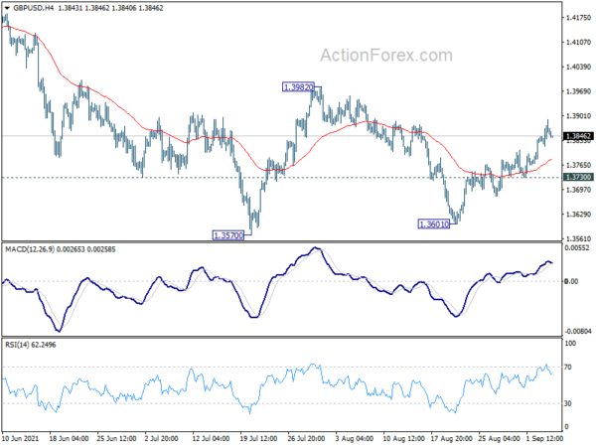Click the 1 Sep 12:00 time label
Viewport: 596px width, 447px height.
(545, 439)
